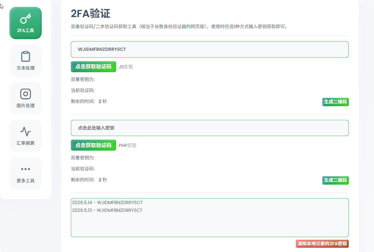Click 生成二维码 in the PHP section
374x252 pixels.
pyautogui.click(x=335, y=180)
